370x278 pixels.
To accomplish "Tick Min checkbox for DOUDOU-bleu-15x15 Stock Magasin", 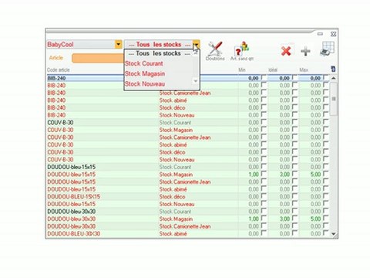I will [264, 174].
